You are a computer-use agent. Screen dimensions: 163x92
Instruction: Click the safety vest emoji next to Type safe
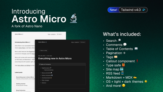(x=123, y=65)
